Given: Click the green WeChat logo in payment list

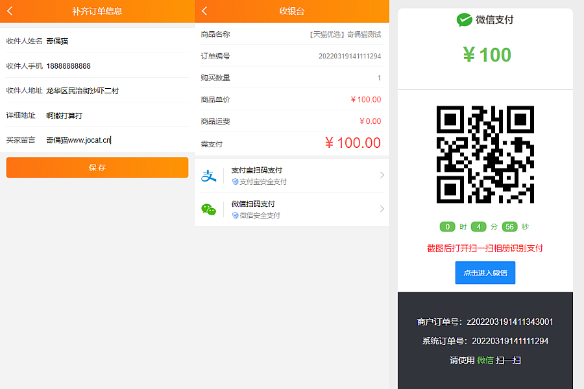Looking at the screenshot, I should pyautogui.click(x=208, y=209).
